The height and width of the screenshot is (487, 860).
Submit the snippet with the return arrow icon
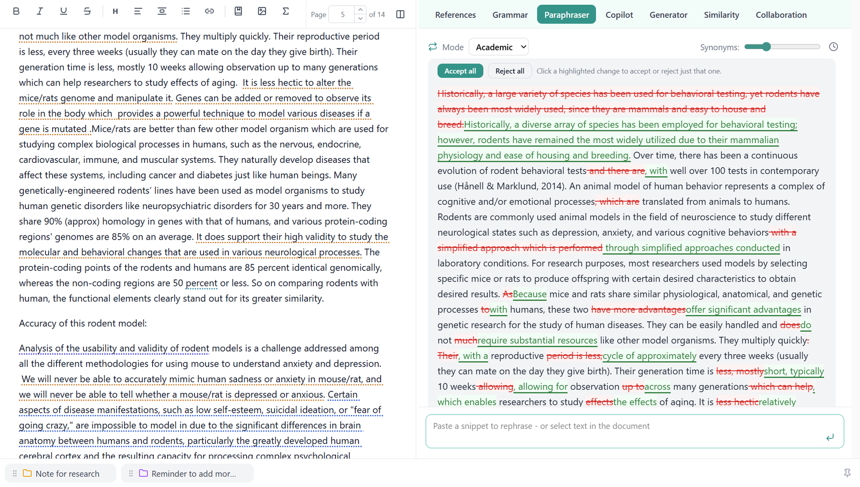coord(830,438)
